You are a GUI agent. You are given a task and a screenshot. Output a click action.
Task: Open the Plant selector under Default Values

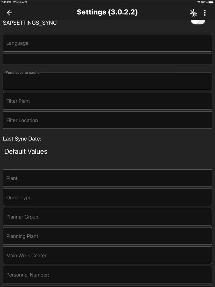[107, 178]
